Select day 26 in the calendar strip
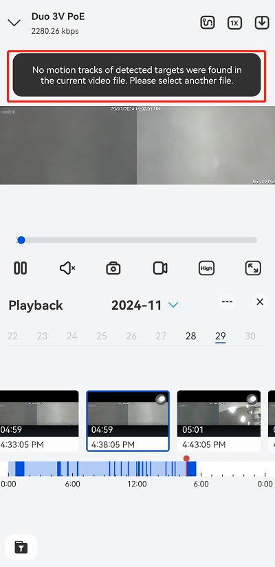 pyautogui.click(x=131, y=336)
